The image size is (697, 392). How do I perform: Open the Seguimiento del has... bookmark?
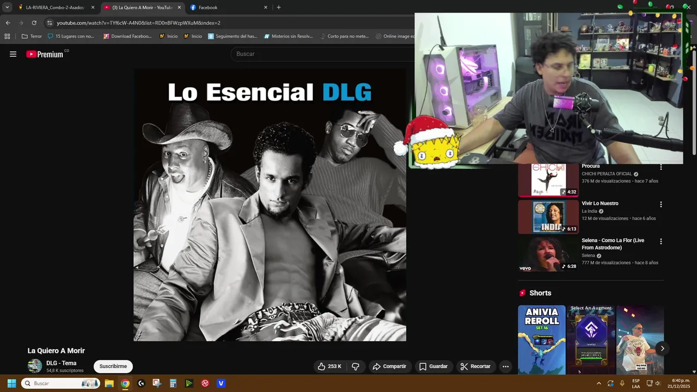(233, 36)
